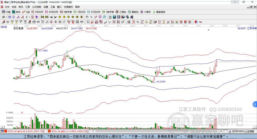
Task: Click the four-way arrow yellow diamond icon
Action: [77, 17]
